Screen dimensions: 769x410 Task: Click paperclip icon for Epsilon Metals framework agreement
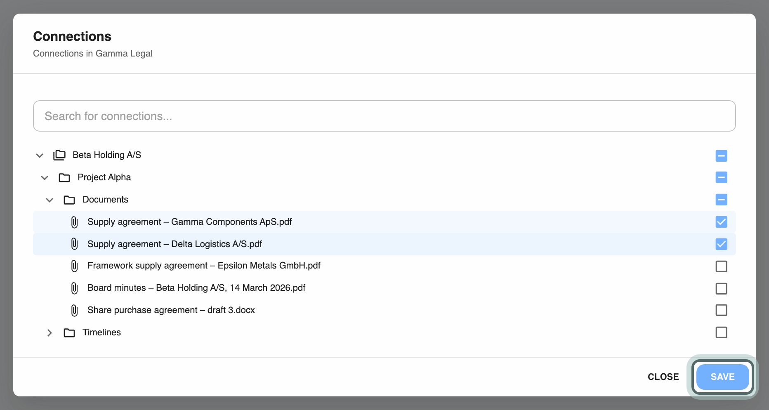(74, 266)
